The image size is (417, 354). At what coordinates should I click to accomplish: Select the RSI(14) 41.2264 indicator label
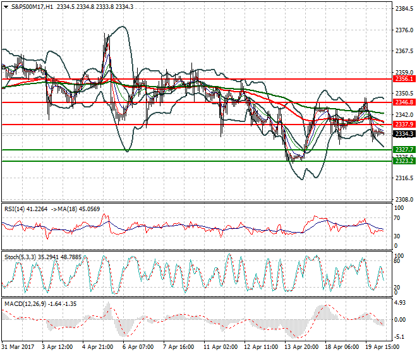point(26,209)
